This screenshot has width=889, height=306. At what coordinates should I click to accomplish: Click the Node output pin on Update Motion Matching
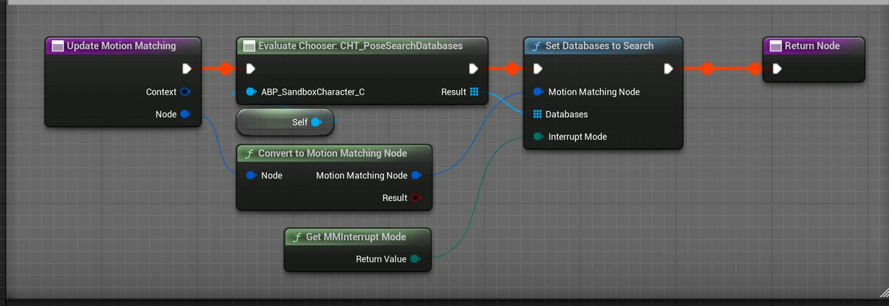(x=185, y=114)
